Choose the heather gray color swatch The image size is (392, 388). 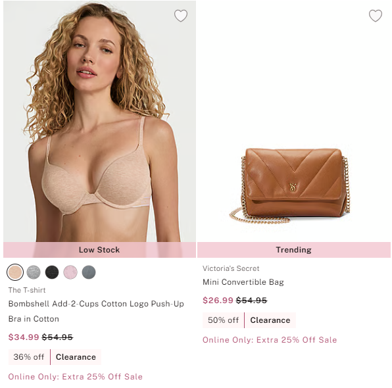tap(34, 272)
